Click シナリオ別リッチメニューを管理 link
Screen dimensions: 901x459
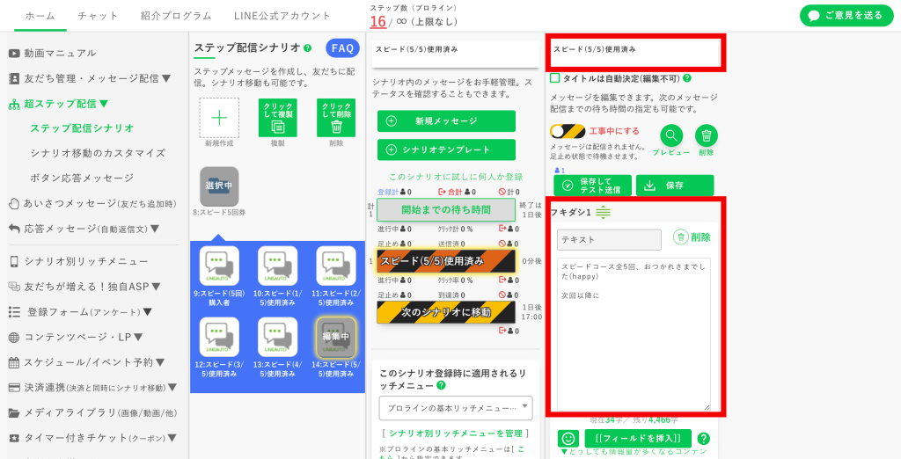[456, 433]
